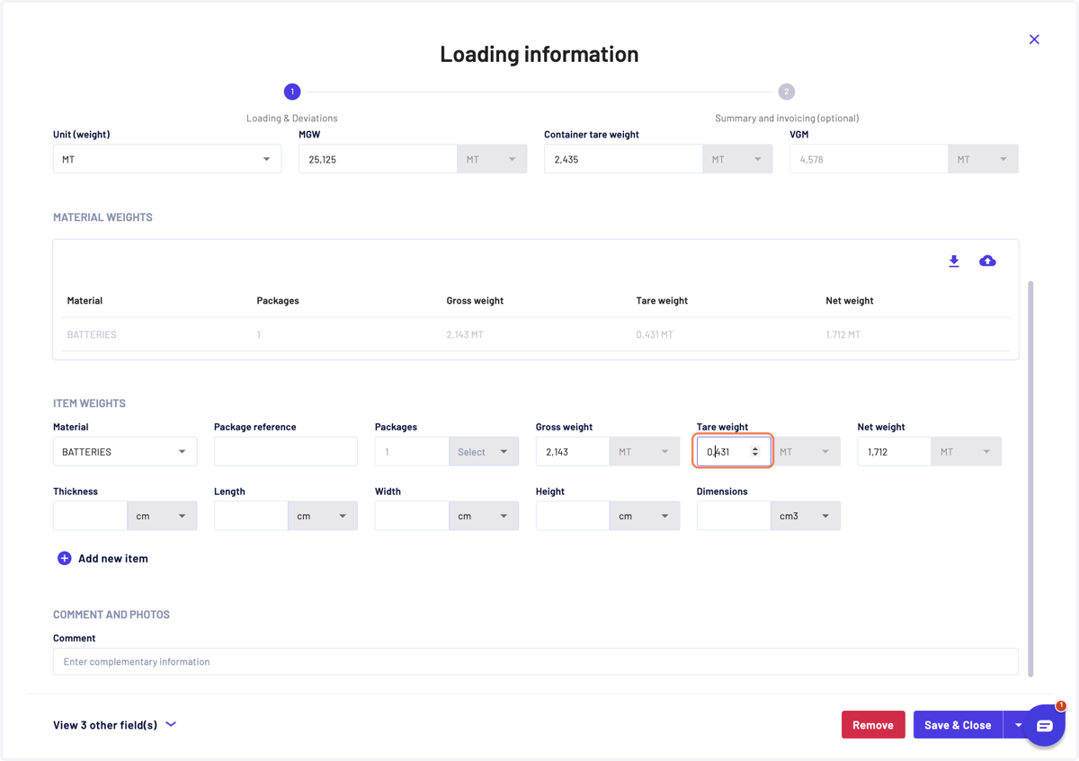Viewport: 1079px width, 761px height.
Task: Open the Gross weight unit dropdown
Action: tap(645, 452)
